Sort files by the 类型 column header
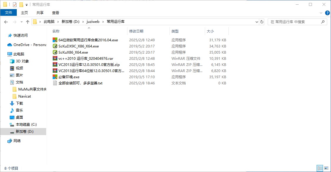 pos(187,31)
